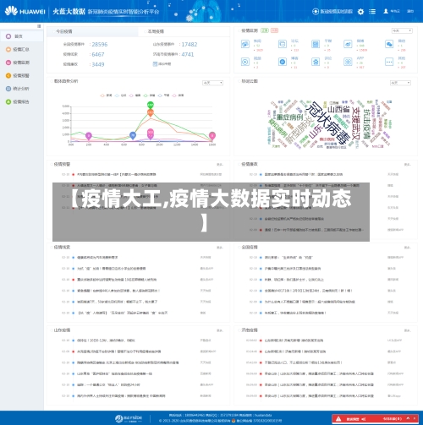Click 更多 link in 疫情预警 panel
Image resolution: width=423 pixels, height=425 pixels.
coord(220,165)
